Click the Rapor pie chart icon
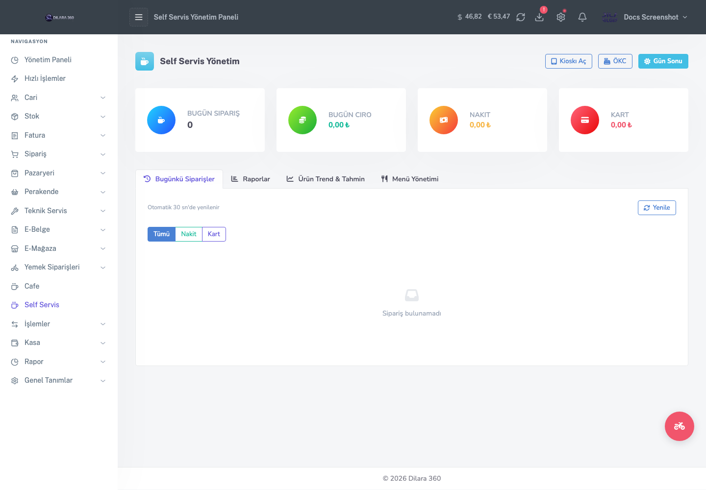Screen dimensions: 706x490 coord(15,362)
